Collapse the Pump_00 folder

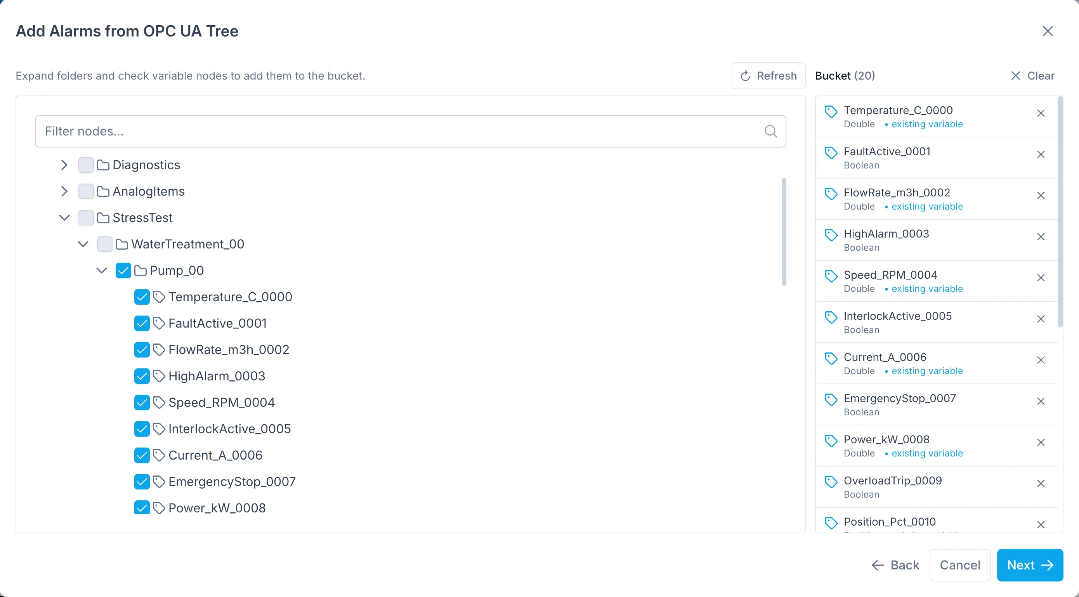[x=102, y=271]
